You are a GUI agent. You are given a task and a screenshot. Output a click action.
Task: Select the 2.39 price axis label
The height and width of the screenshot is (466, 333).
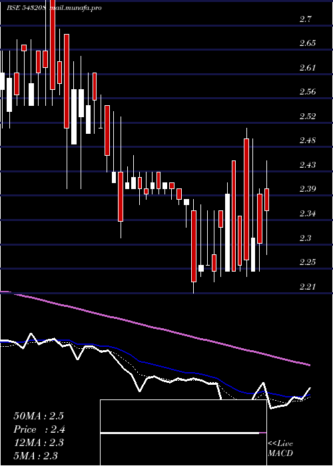308,189
